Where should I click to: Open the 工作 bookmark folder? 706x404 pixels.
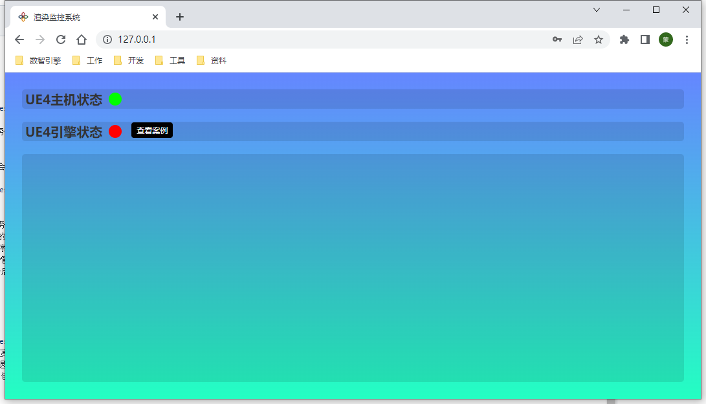point(88,60)
